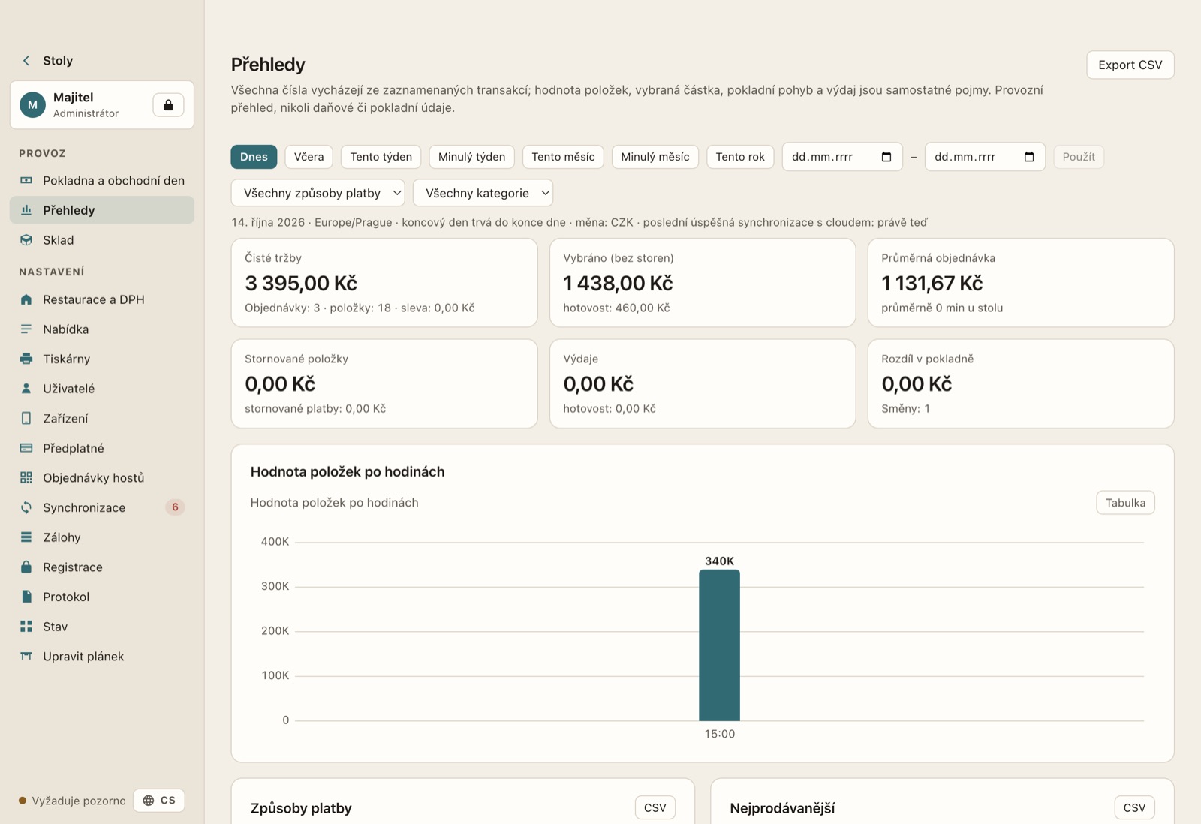Download CSV for Způsoby platby
Screen dimensions: 1201x824
point(655,808)
